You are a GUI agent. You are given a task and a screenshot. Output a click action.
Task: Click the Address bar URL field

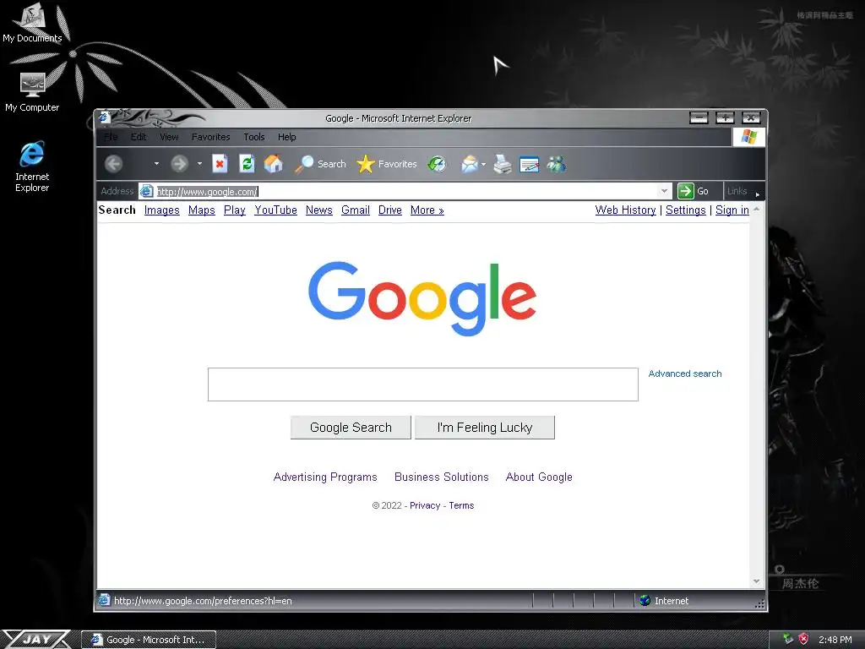pos(405,192)
